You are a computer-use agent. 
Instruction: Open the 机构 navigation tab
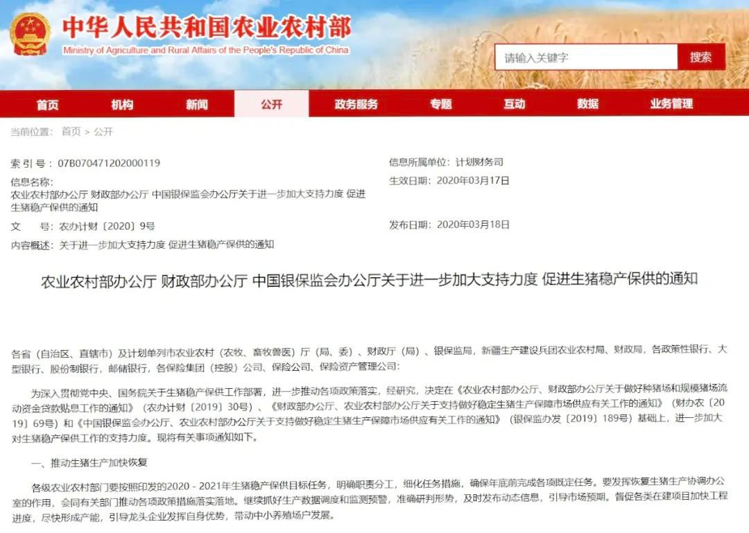coord(122,104)
